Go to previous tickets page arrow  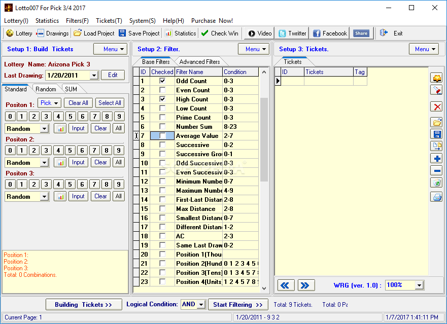(286, 285)
